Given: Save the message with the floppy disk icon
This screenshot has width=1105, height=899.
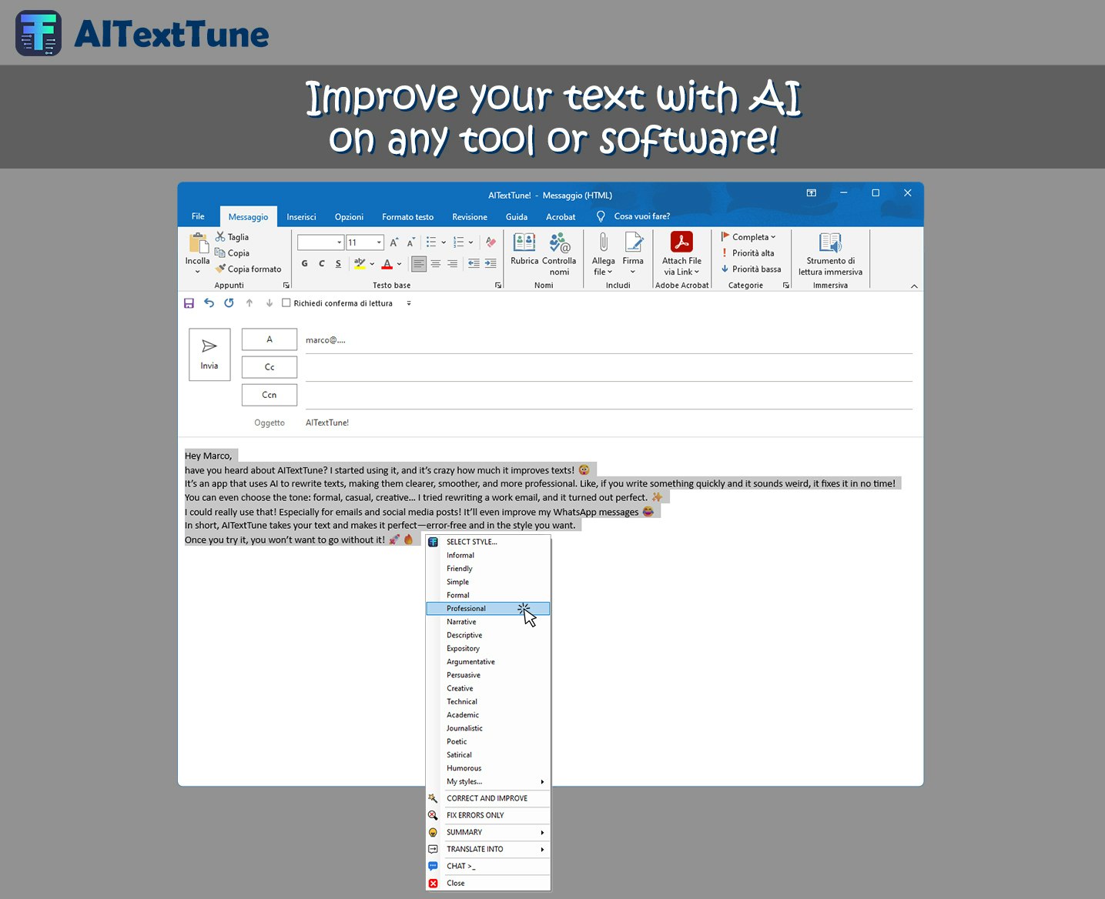Looking at the screenshot, I should pyautogui.click(x=189, y=303).
